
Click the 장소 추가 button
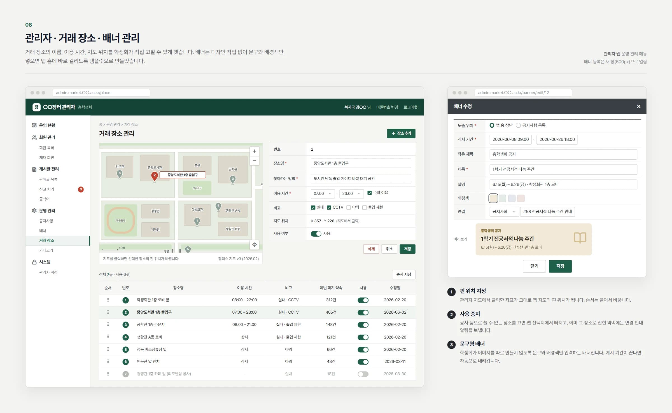[x=401, y=133]
